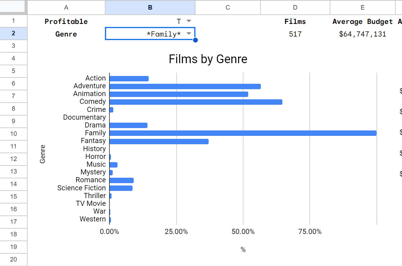Open the Genre filter dropdown arrow

point(189,34)
